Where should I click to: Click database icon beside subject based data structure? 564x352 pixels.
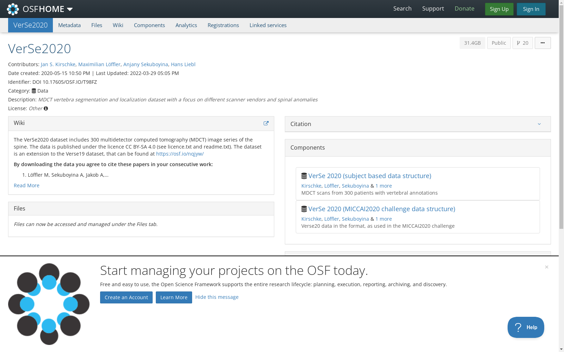[x=304, y=176]
